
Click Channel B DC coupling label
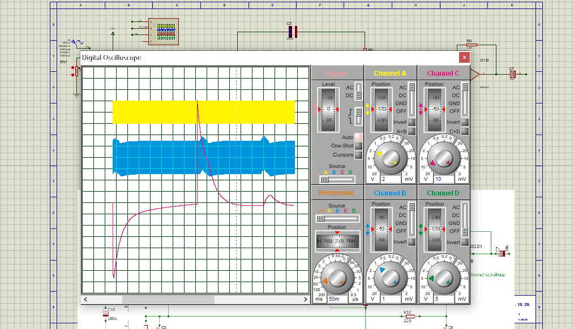tap(402, 215)
